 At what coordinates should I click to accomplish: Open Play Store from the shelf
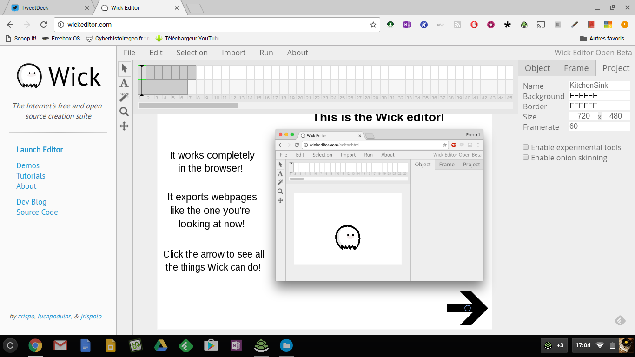(211, 345)
